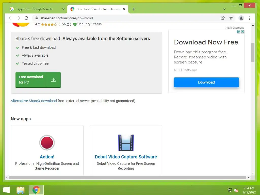This screenshot has height=195, width=260.
Task: Click the Debut Video Capture film icon
Action: [126, 143]
